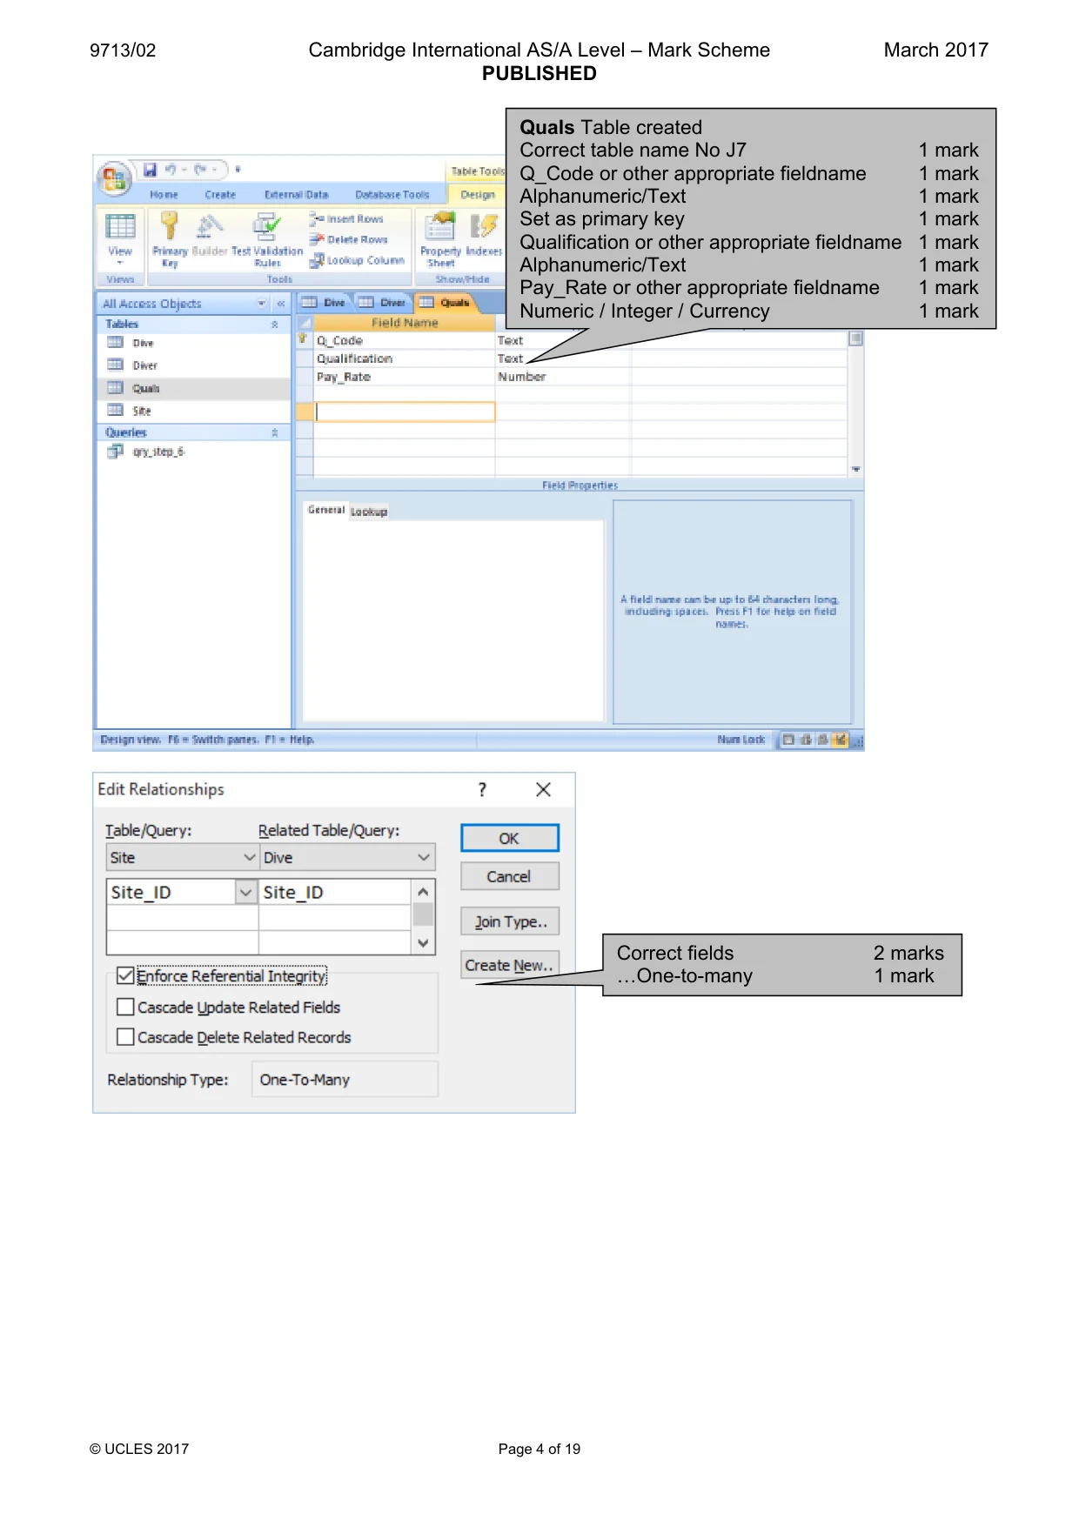Open the External Data ribbon tab

[297, 195]
